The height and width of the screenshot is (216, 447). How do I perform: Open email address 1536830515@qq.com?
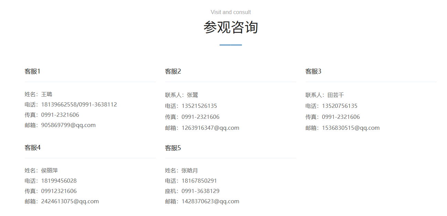coord(351,128)
